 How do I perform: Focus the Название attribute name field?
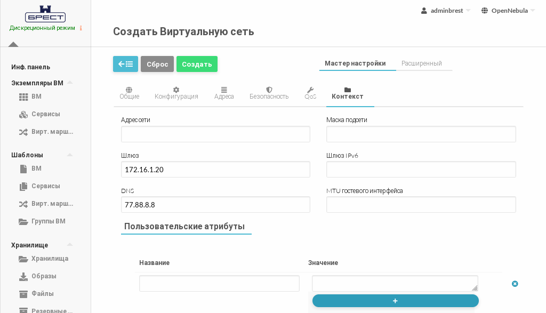tap(219, 284)
